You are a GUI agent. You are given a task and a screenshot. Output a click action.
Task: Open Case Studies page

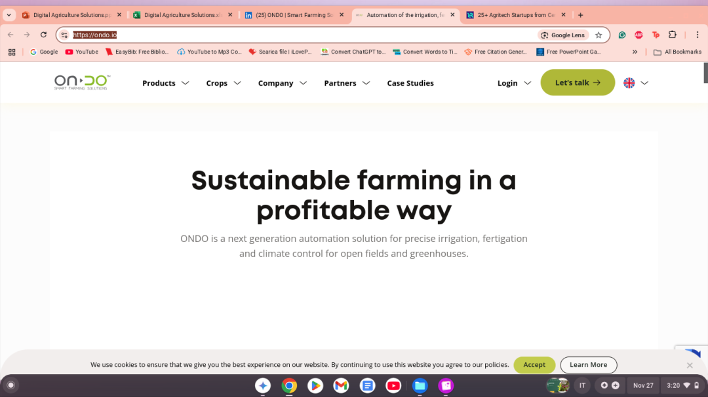tap(410, 83)
